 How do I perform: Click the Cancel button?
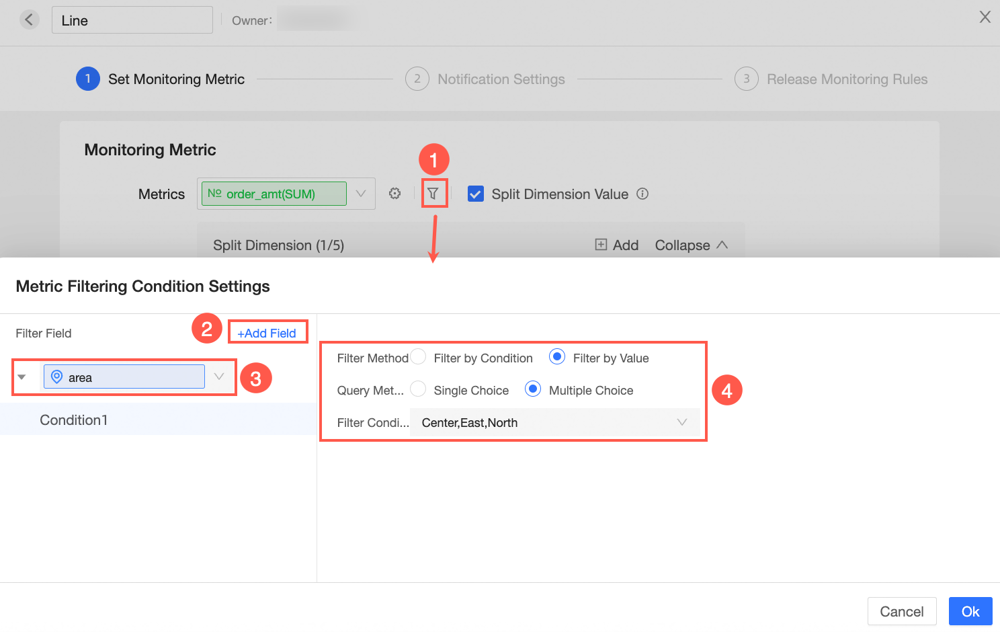click(902, 611)
